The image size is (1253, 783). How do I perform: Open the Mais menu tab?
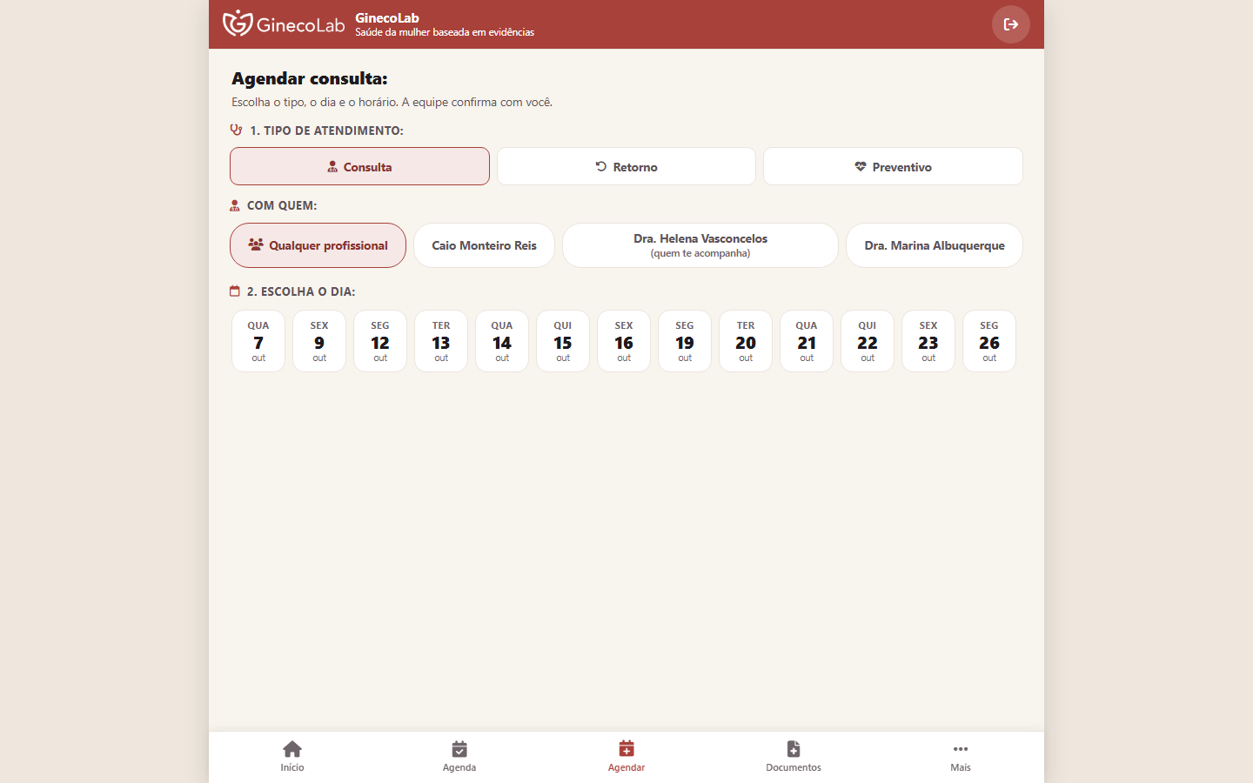pyautogui.click(x=961, y=756)
